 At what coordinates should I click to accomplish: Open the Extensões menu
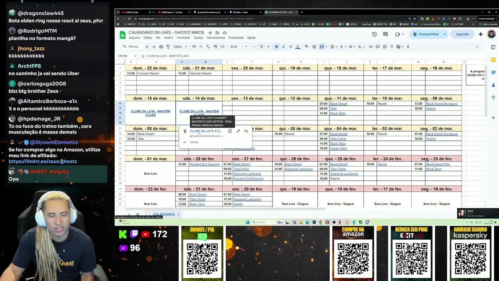click(236, 38)
